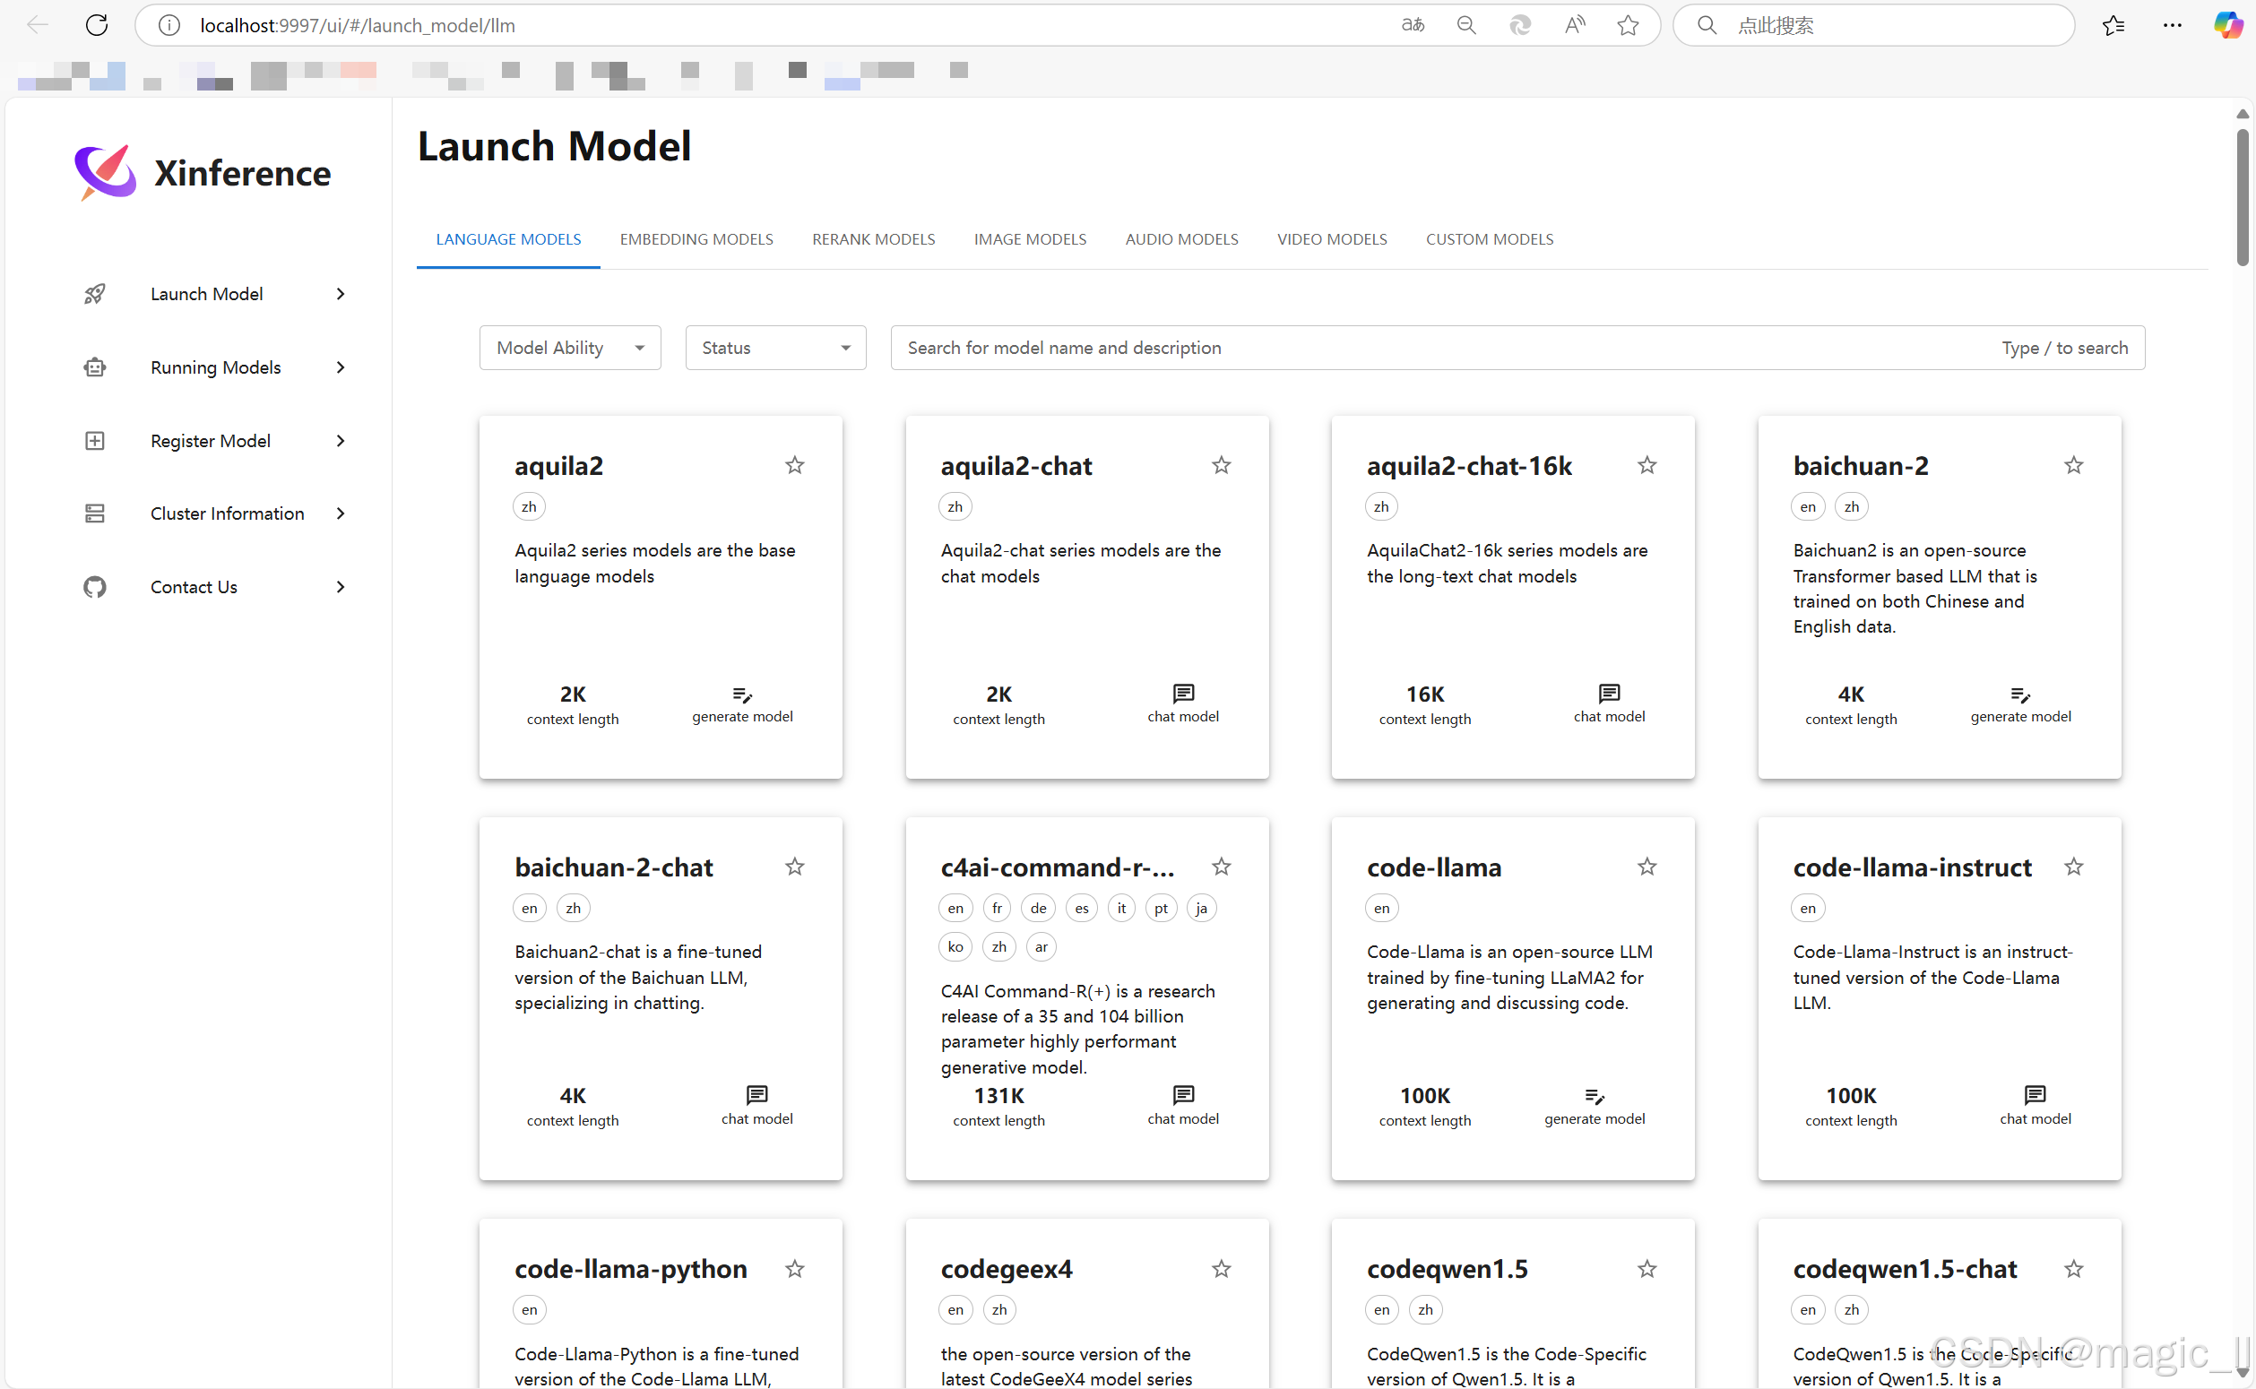The width and height of the screenshot is (2256, 1389).
Task: Click the plus-box Register Model icon
Action: click(x=95, y=441)
